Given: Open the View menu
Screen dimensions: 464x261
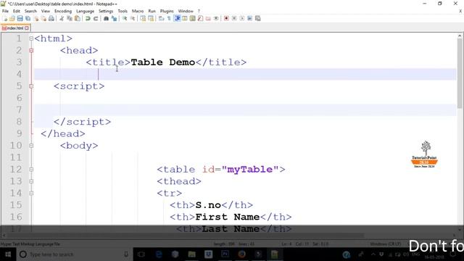Looking at the screenshot, I should pyautogui.click(x=45, y=11).
